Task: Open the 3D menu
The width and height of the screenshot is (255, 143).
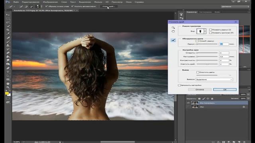Action: [x=107, y=2]
